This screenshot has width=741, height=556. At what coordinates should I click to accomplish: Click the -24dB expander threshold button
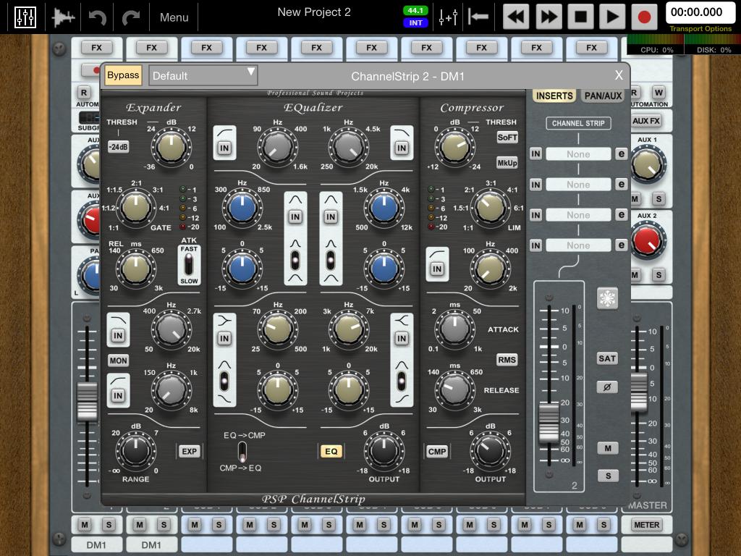(x=118, y=147)
